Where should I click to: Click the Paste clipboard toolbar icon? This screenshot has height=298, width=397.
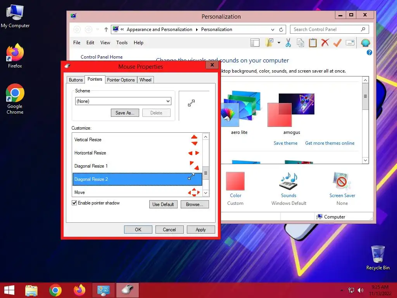pos(313,43)
